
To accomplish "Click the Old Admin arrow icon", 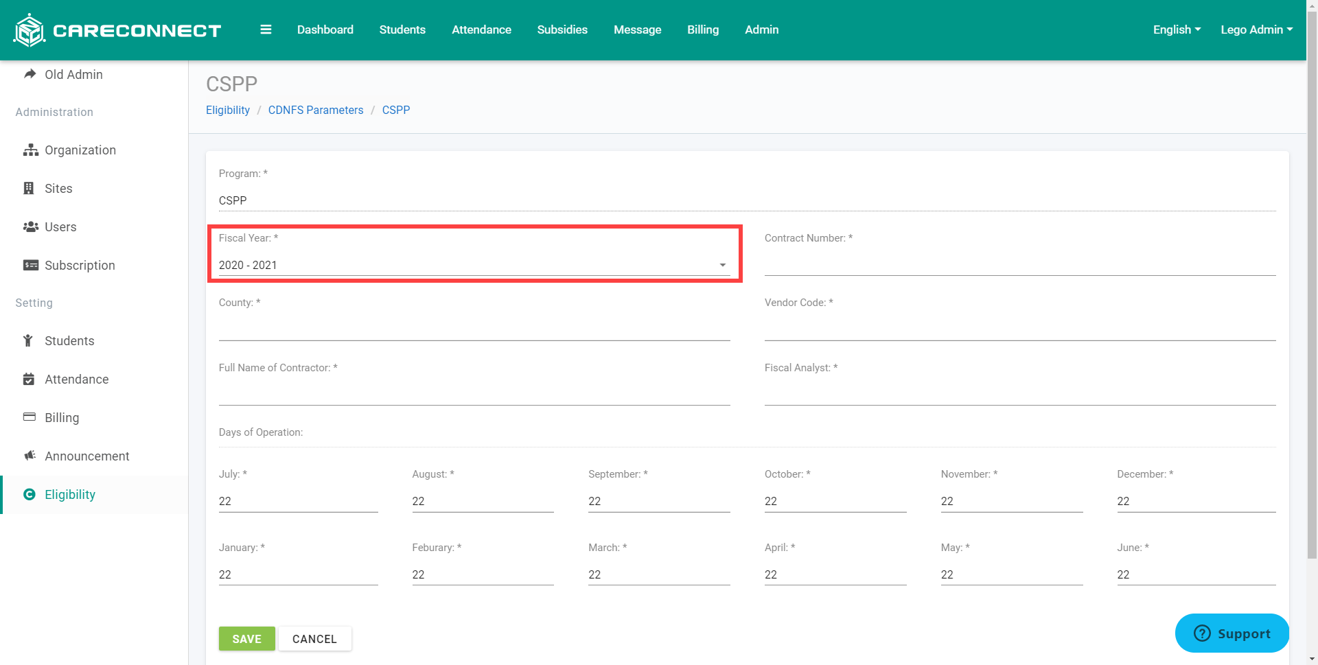I will (x=30, y=73).
